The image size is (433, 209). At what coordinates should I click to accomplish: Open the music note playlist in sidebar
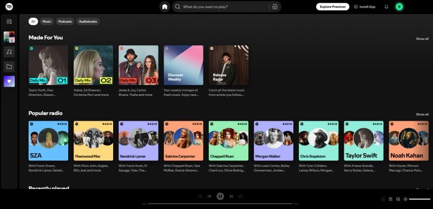(x=9, y=51)
